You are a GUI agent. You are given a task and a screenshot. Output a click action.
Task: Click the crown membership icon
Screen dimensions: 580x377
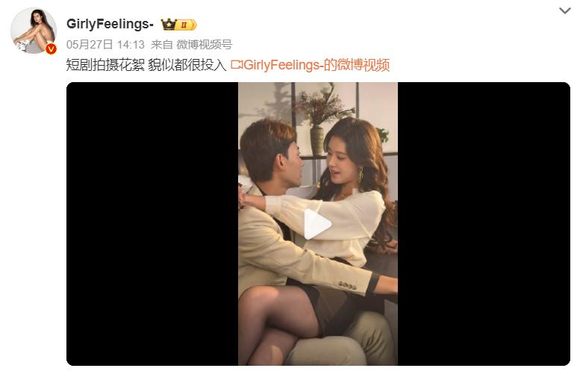[x=169, y=25]
